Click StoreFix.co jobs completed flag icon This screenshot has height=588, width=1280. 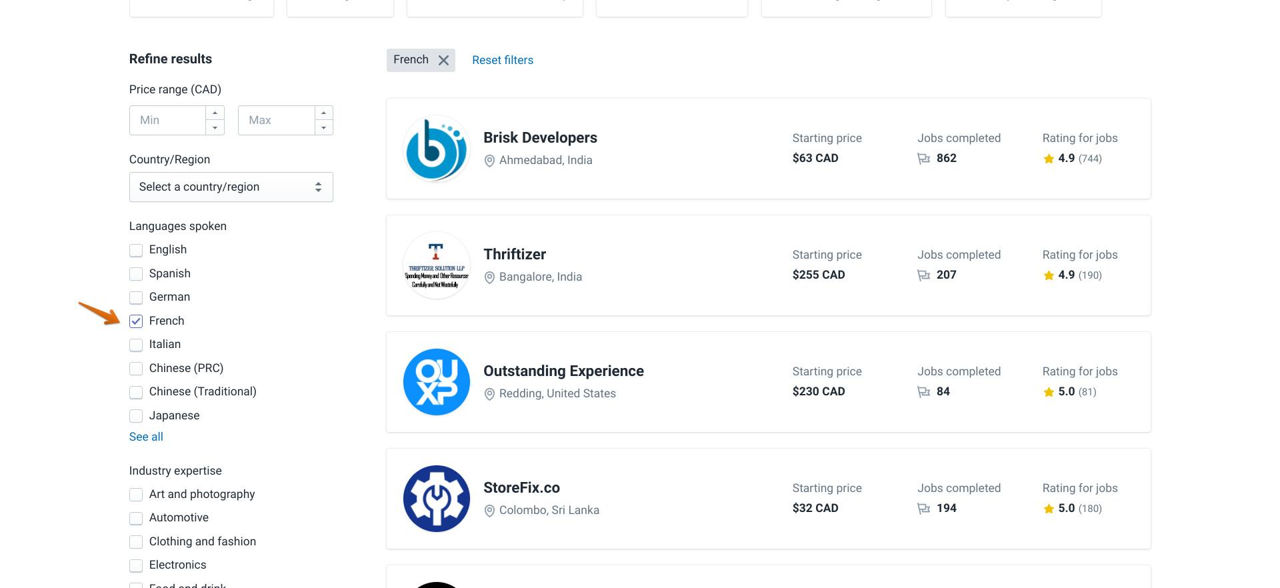click(923, 509)
